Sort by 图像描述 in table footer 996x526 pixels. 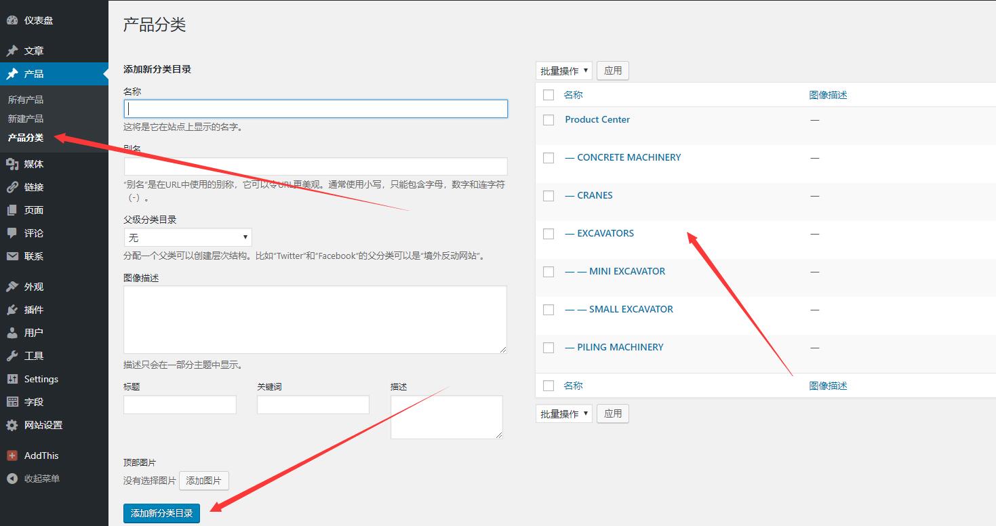tap(828, 386)
